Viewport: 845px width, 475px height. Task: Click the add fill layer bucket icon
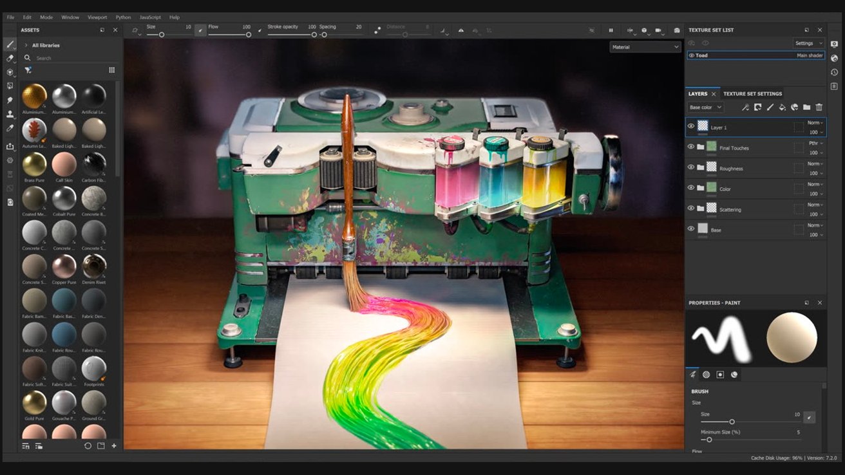782,107
